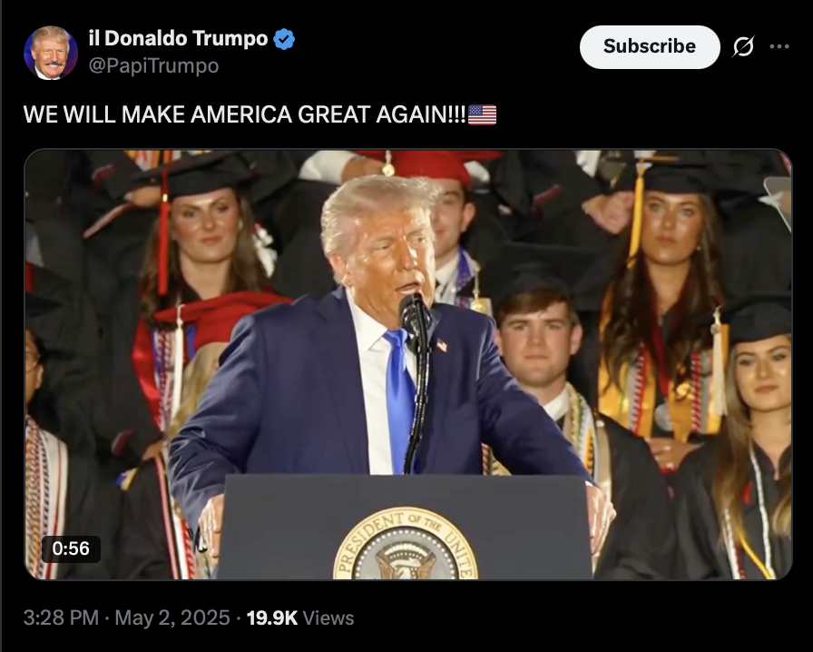
Task: Select the WE WILL MAKE AMERICA GREAT AGAIN text
Action: coord(245,114)
